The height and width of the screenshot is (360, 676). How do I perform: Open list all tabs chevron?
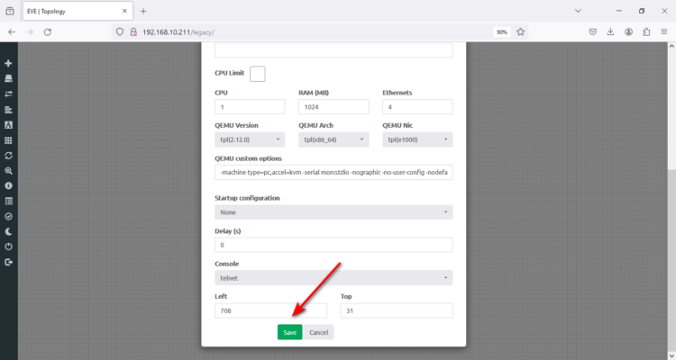578,11
